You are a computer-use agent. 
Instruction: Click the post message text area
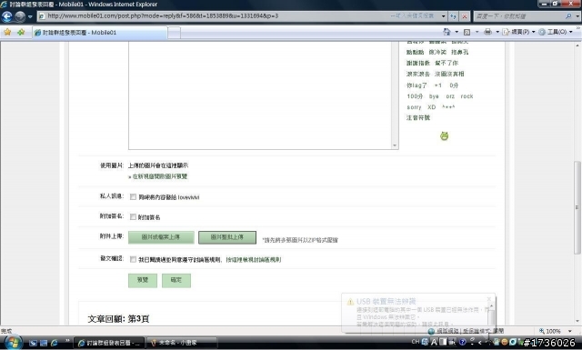click(260, 95)
